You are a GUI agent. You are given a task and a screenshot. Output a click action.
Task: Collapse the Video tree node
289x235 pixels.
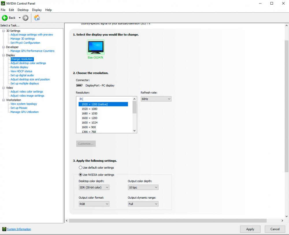coord(3,88)
